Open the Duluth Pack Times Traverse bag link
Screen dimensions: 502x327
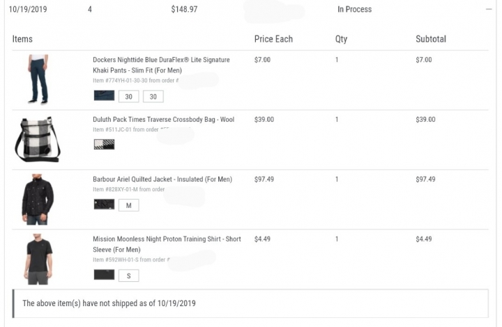click(x=163, y=120)
